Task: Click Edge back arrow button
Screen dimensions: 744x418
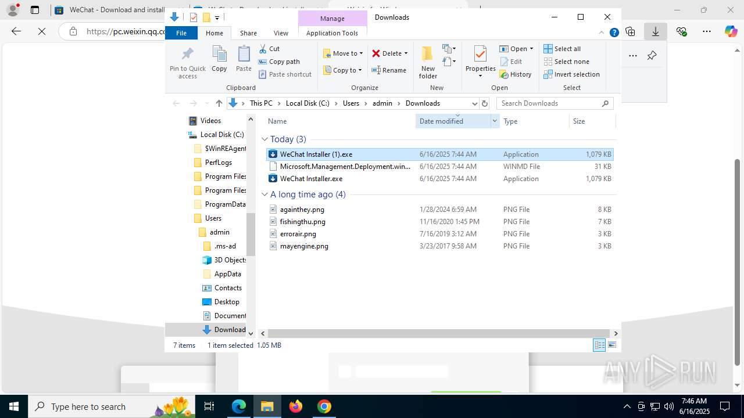Action: click(16, 31)
